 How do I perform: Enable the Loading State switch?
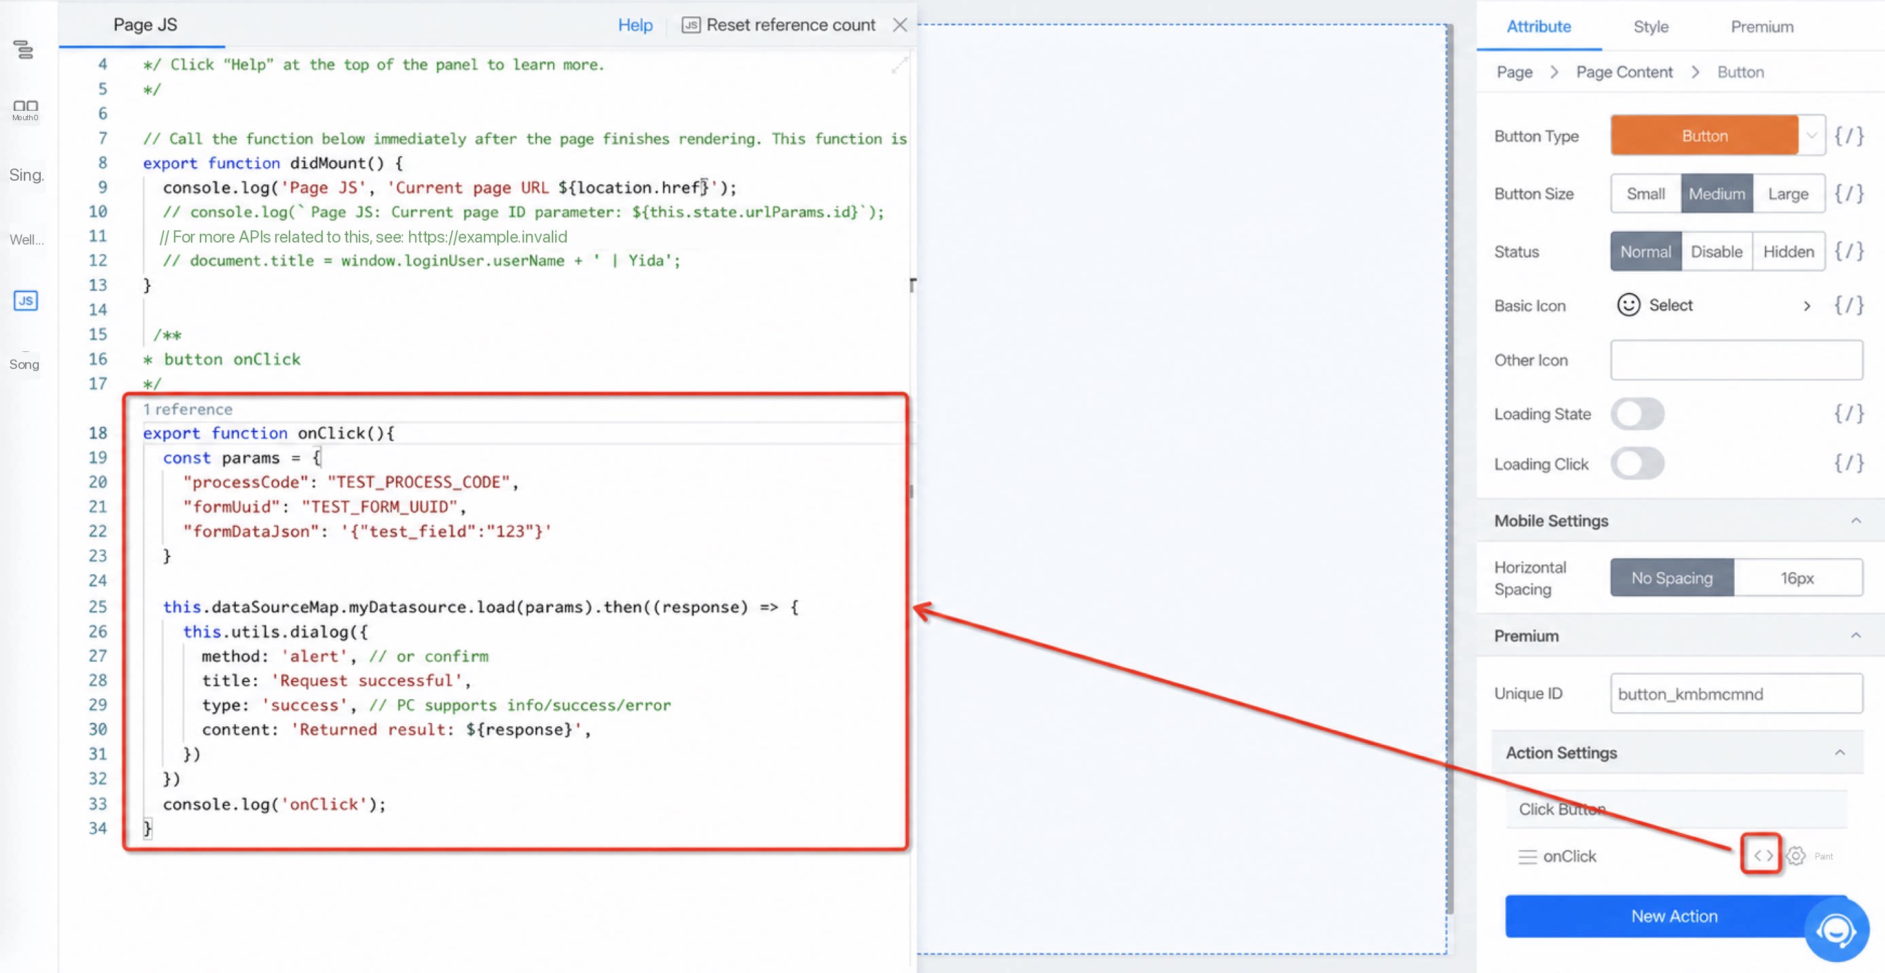pos(1637,414)
